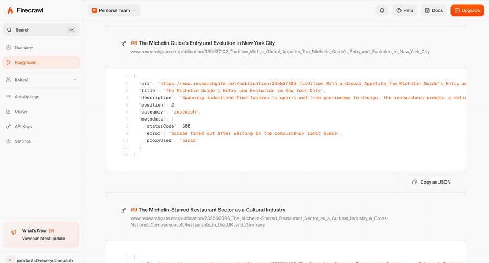Viewport: 489px width, 263px height.
Task: Click the magnifier icon in the search box
Action: (9, 30)
